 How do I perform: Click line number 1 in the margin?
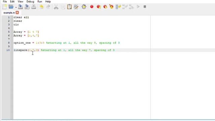[x=9, y=17]
